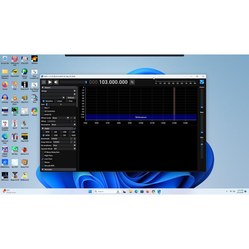249x249 pixels.
Task: Open the N1MM Logger desktop shortcut
Action: coord(5,149)
